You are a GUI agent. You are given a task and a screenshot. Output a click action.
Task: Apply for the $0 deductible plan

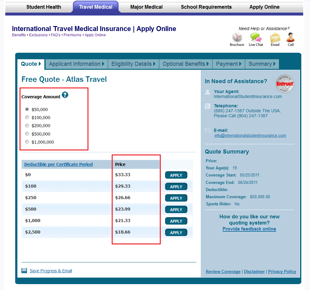tap(176, 175)
